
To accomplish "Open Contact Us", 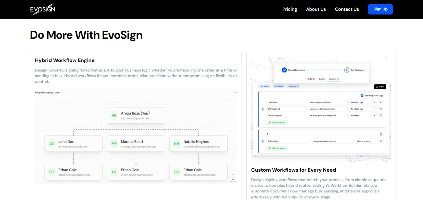I will tap(347, 9).
